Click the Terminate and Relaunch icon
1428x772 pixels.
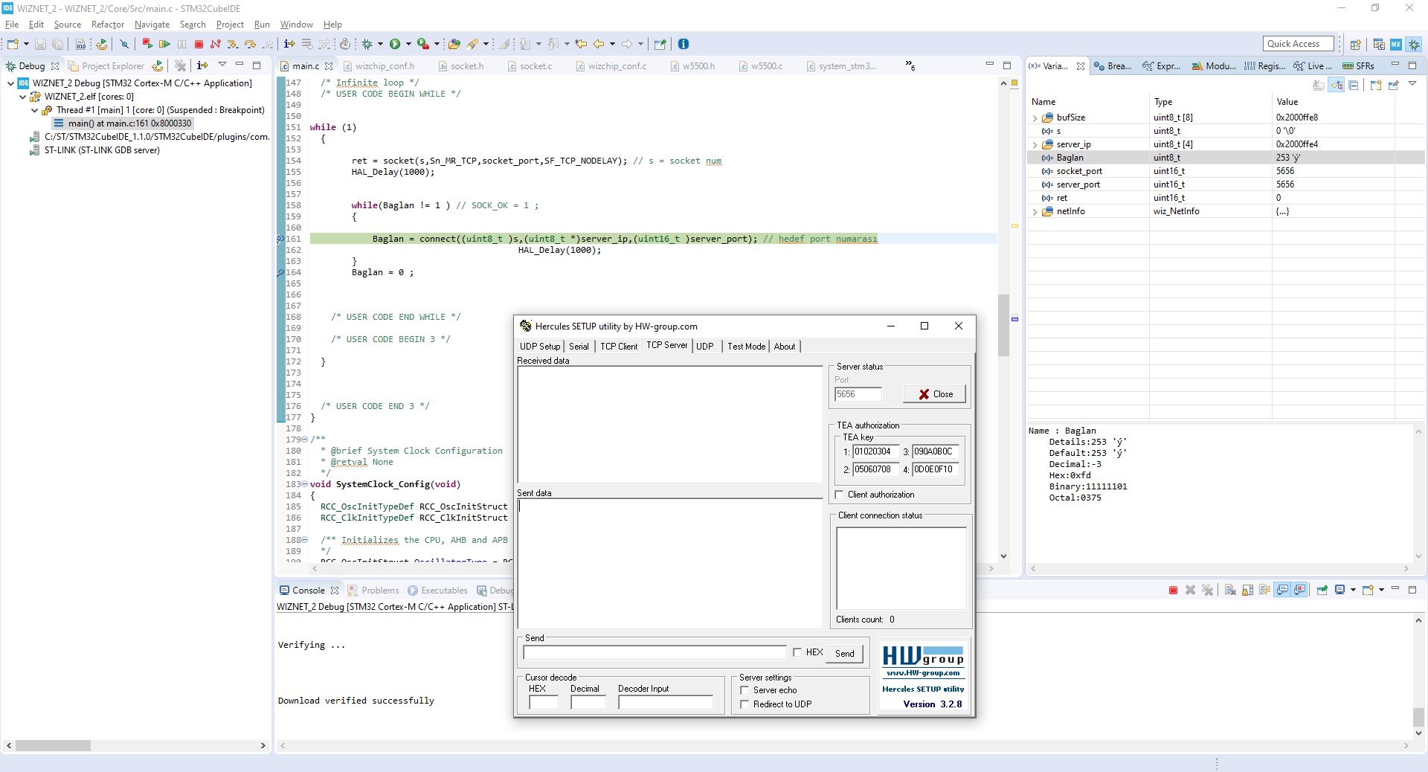147,45
